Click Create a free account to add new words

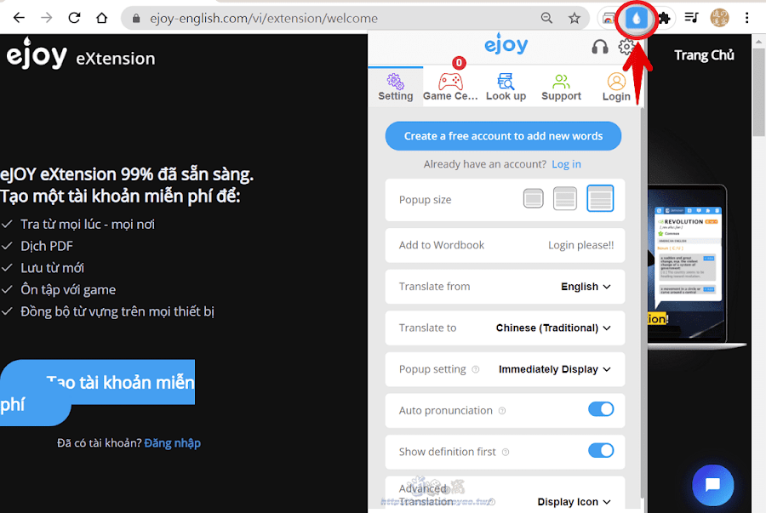[x=503, y=136]
